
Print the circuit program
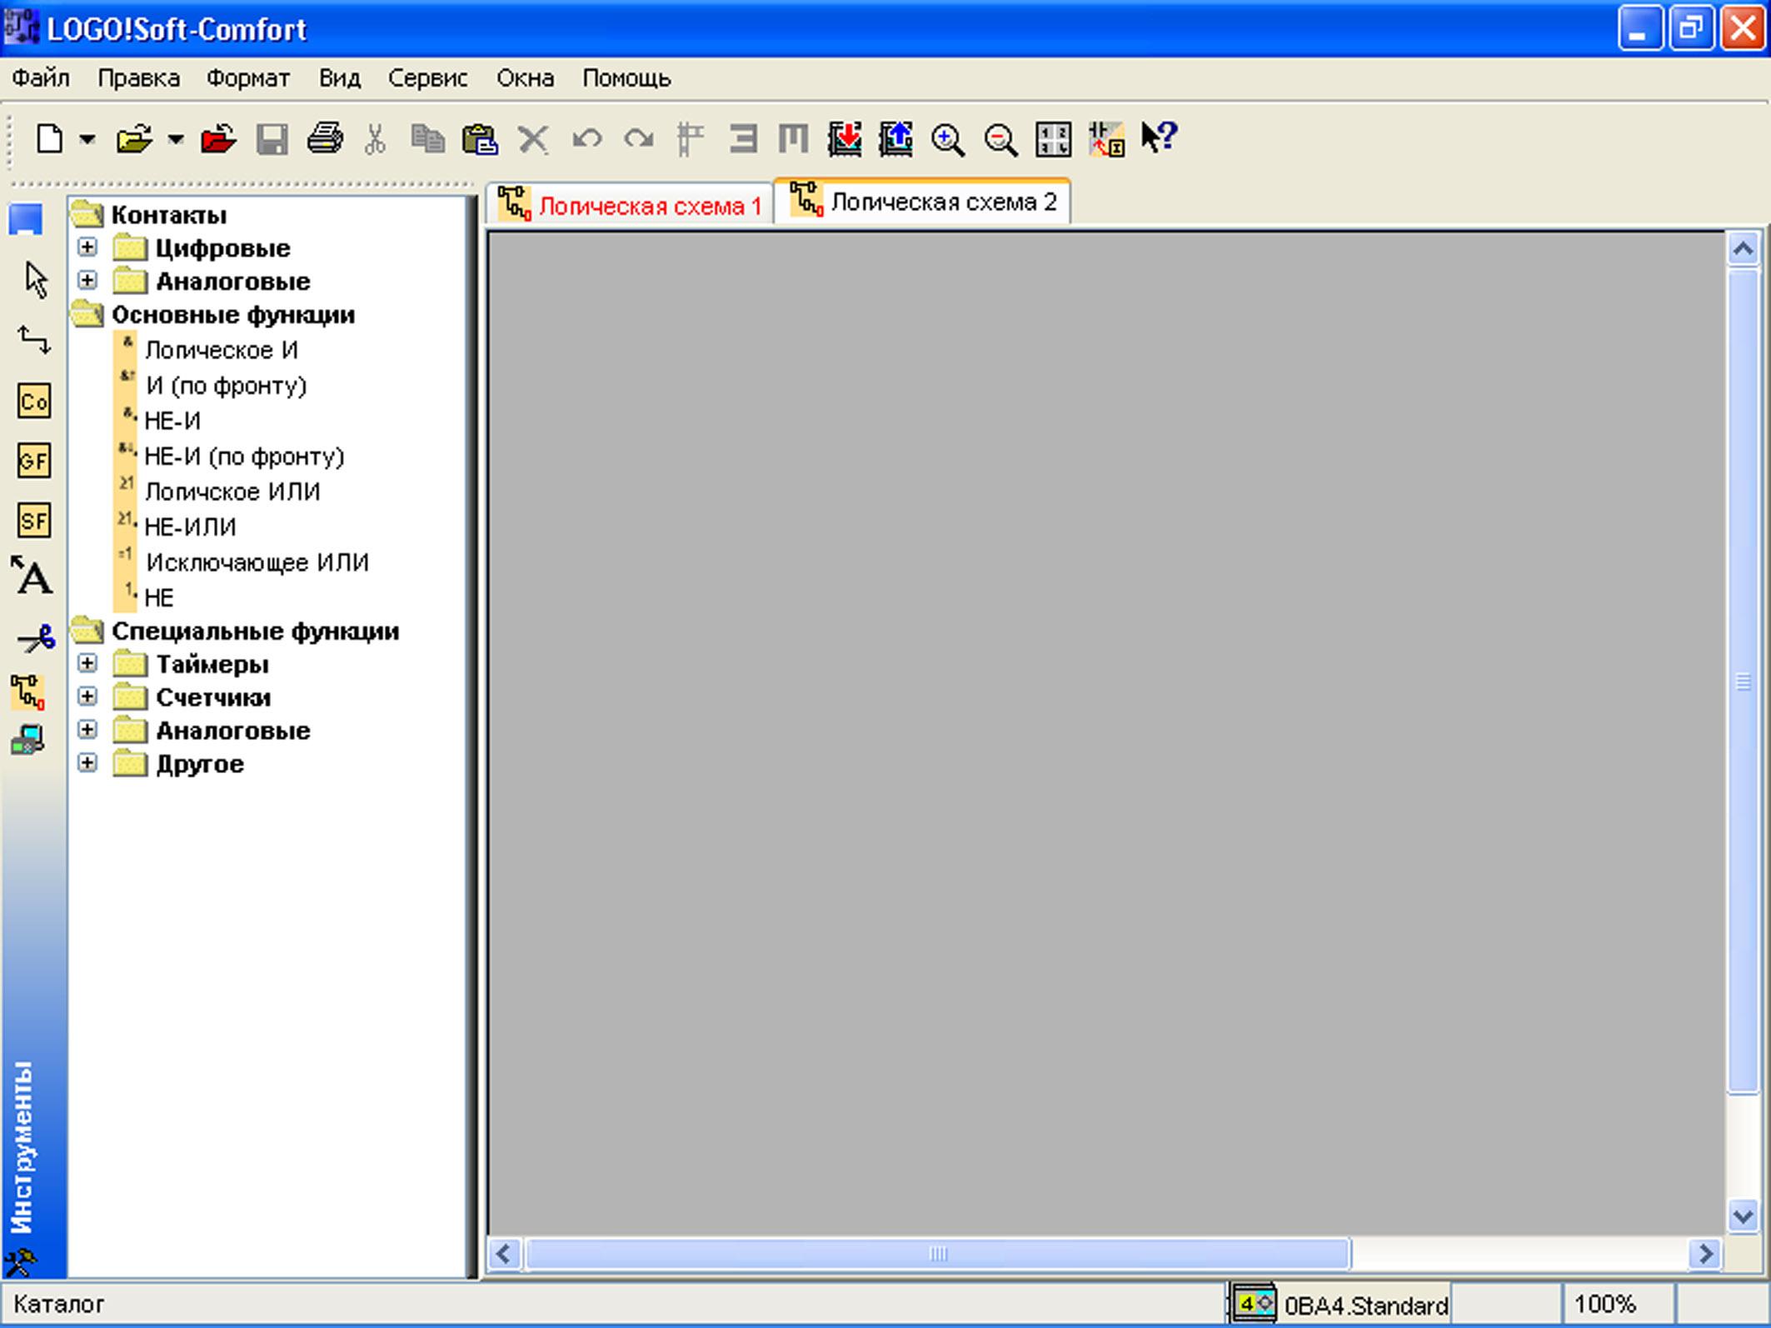(x=325, y=138)
